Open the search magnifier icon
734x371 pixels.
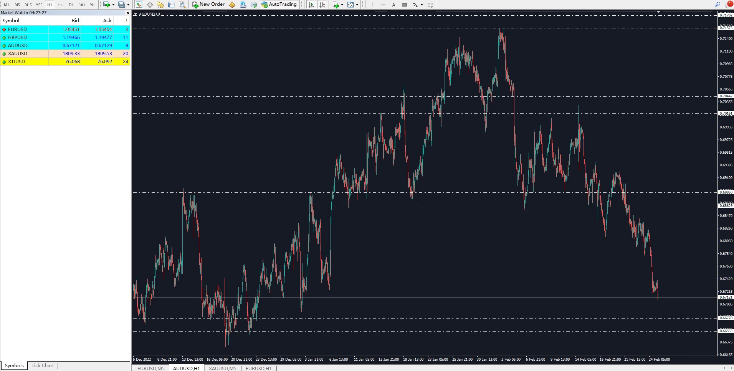point(717,4)
